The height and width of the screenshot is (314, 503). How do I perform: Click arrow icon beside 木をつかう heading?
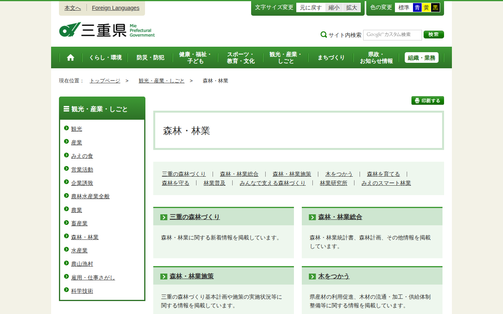pos(312,277)
